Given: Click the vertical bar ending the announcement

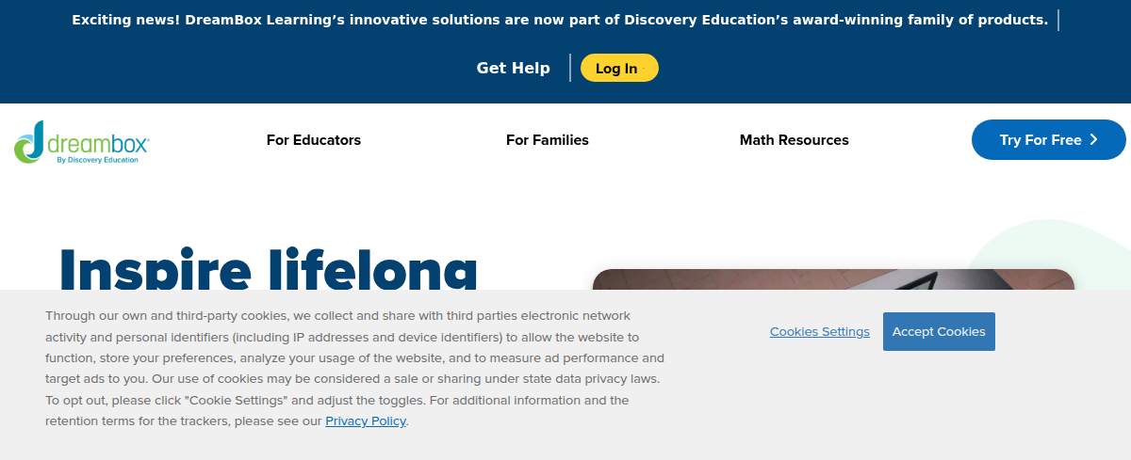Looking at the screenshot, I should [1058, 20].
